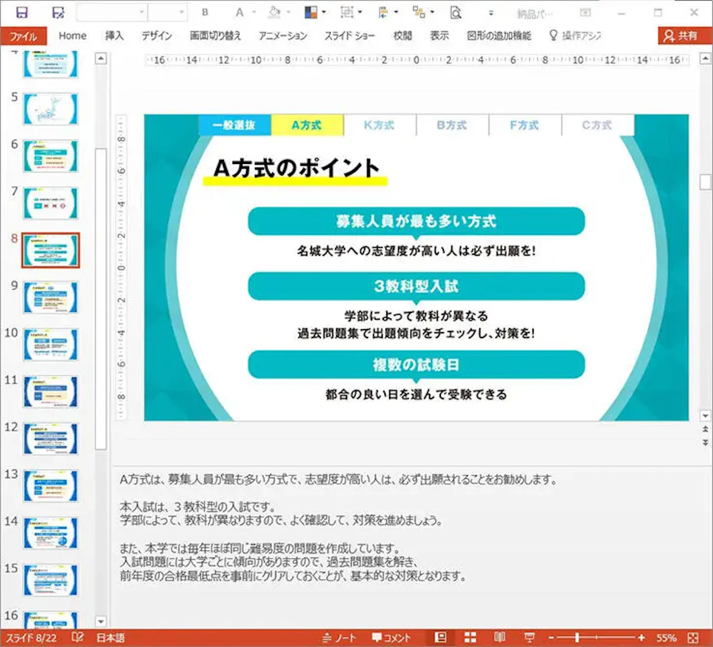Screen dimensions: 713x647
Task: Select the 校閲 ribbon tab
Action: 403,36
